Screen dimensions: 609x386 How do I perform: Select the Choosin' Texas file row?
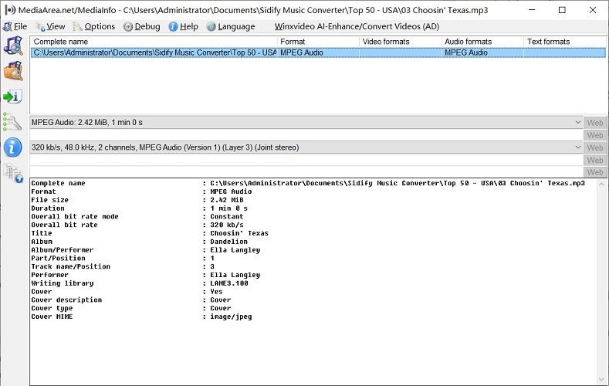coord(318,52)
